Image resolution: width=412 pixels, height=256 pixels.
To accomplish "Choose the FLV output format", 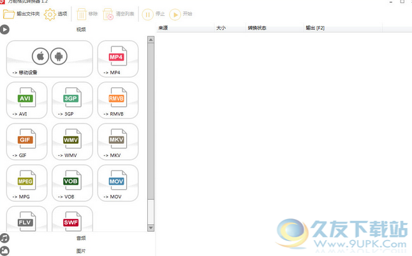I will [27, 219].
